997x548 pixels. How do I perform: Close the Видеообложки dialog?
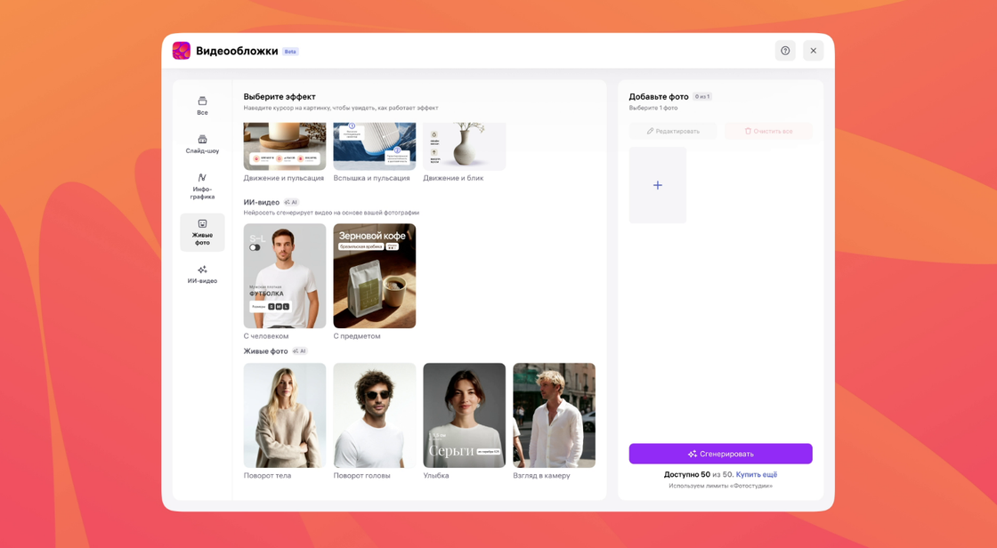coord(813,51)
